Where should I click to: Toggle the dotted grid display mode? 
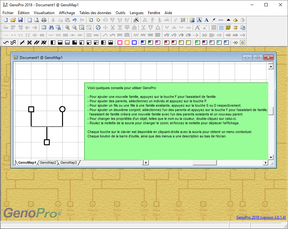[x=213, y=27]
